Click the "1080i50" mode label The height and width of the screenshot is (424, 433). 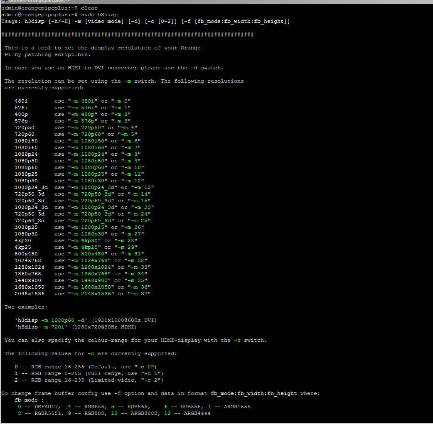pyautogui.click(x=26, y=141)
